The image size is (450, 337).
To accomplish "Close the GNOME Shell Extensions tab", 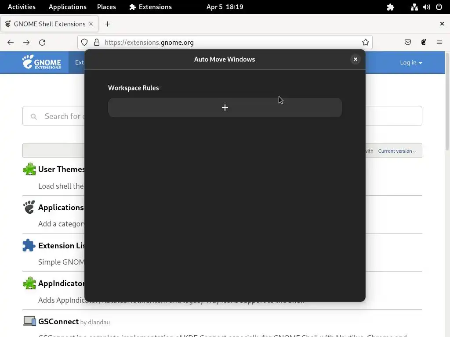I will tap(91, 24).
